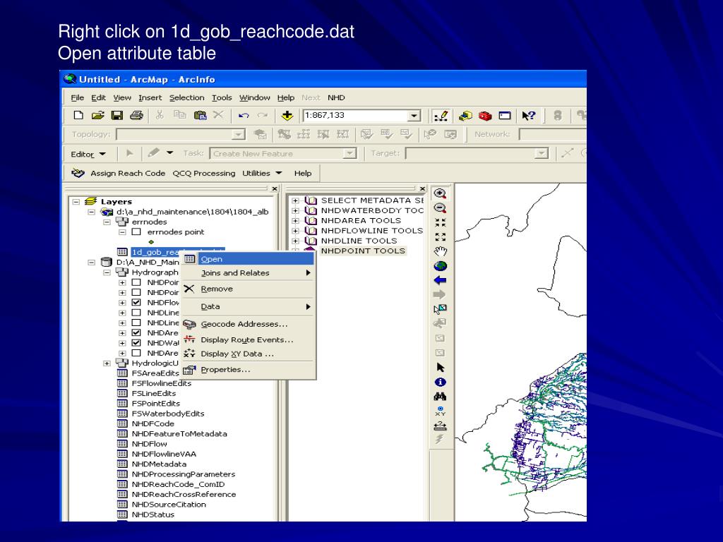Open the NHD menu
The width and height of the screenshot is (723, 542).
(x=336, y=97)
